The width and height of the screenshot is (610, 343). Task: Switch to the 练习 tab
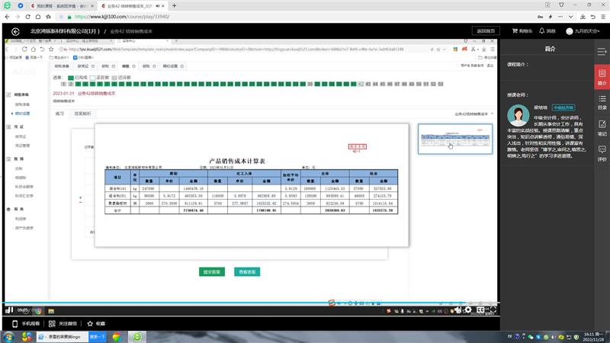(x=60, y=113)
